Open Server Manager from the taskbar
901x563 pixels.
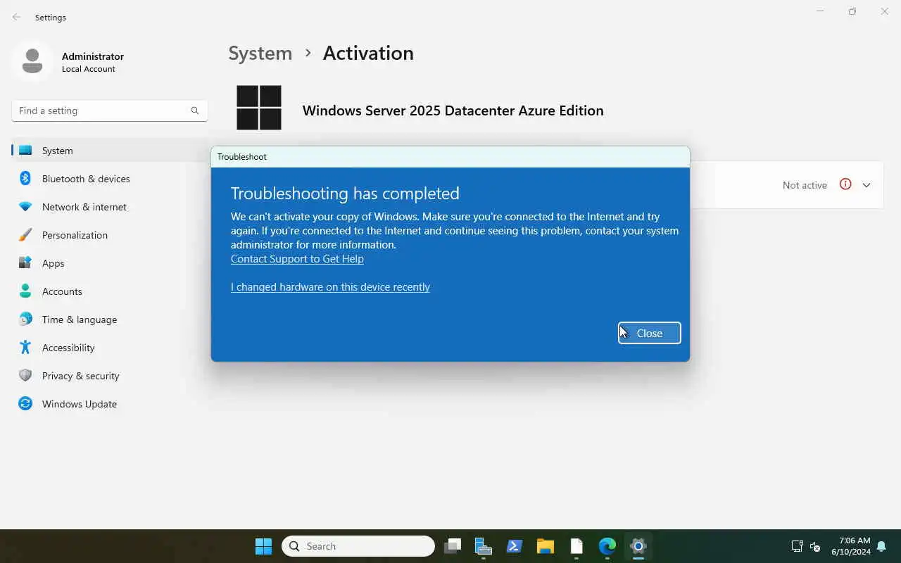484,546
